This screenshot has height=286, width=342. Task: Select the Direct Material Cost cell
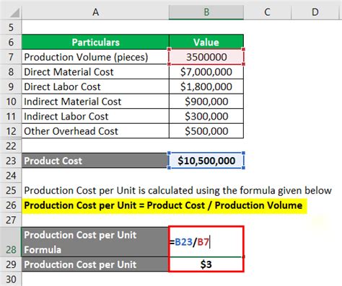(95, 72)
